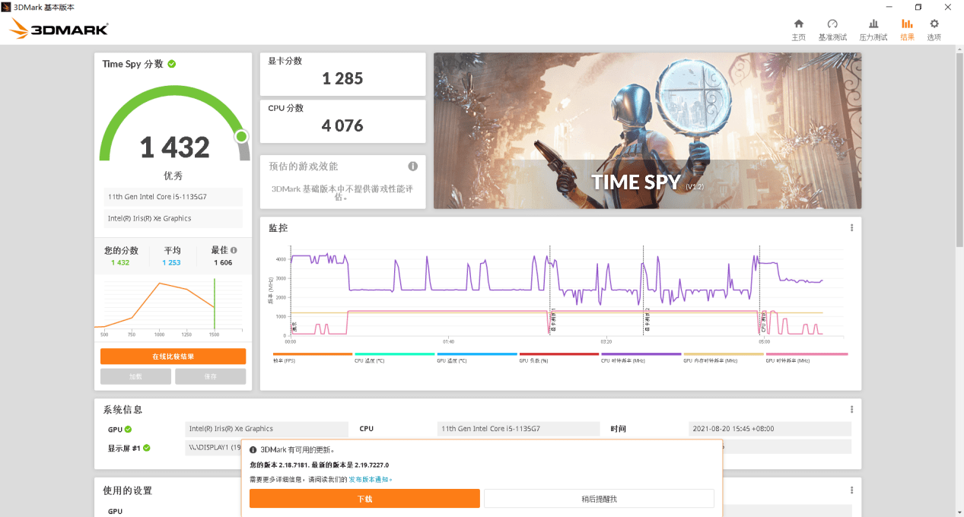Restore the 3DMark window size
The image size is (964, 517).
coord(918,7)
